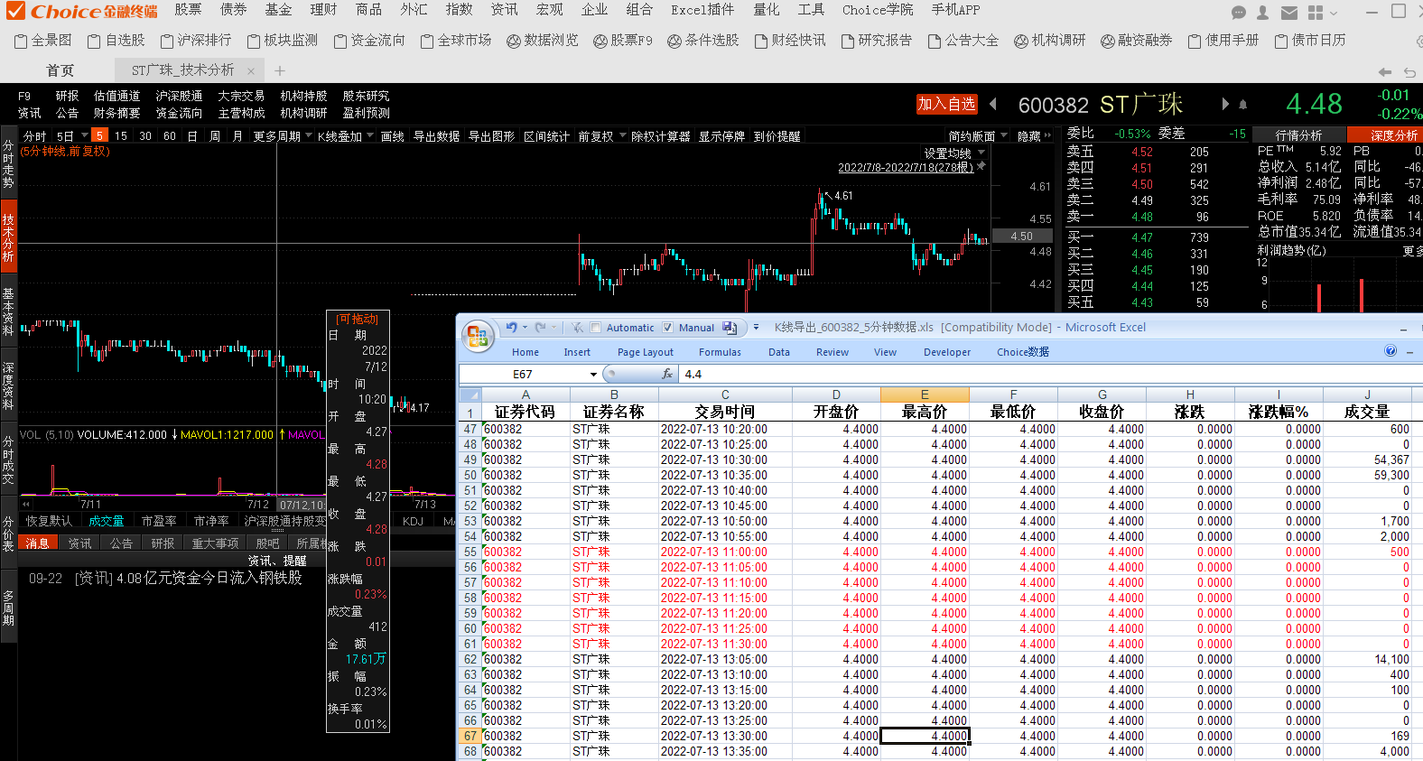This screenshot has width=1423, height=761.
Task: Open the chat message bubble icon
Action: pyautogui.click(x=1239, y=13)
